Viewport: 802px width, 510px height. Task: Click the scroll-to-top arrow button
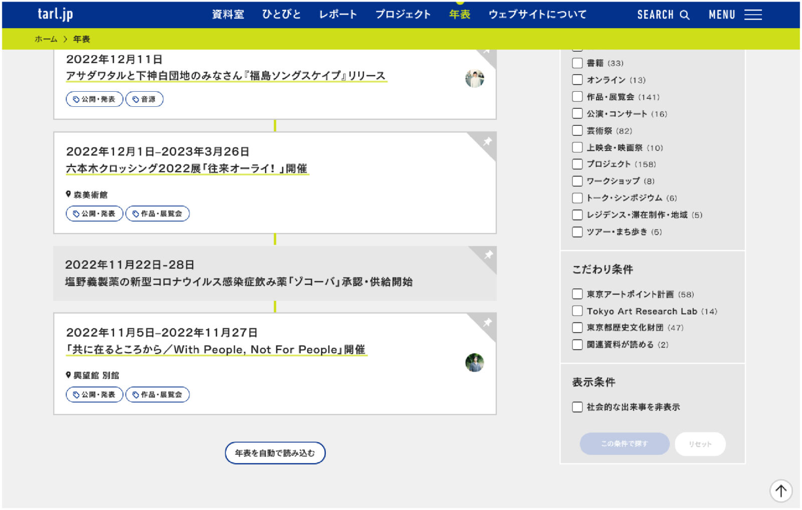(x=780, y=491)
